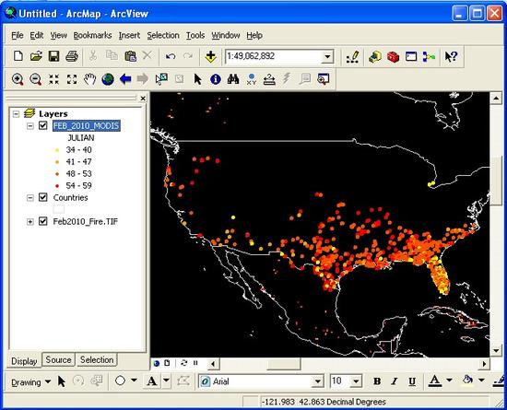
Task: Switch to data view button
Action: (157, 363)
